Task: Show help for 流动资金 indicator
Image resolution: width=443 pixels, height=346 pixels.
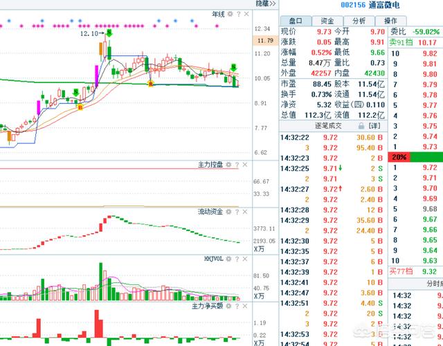Action: pos(237,212)
